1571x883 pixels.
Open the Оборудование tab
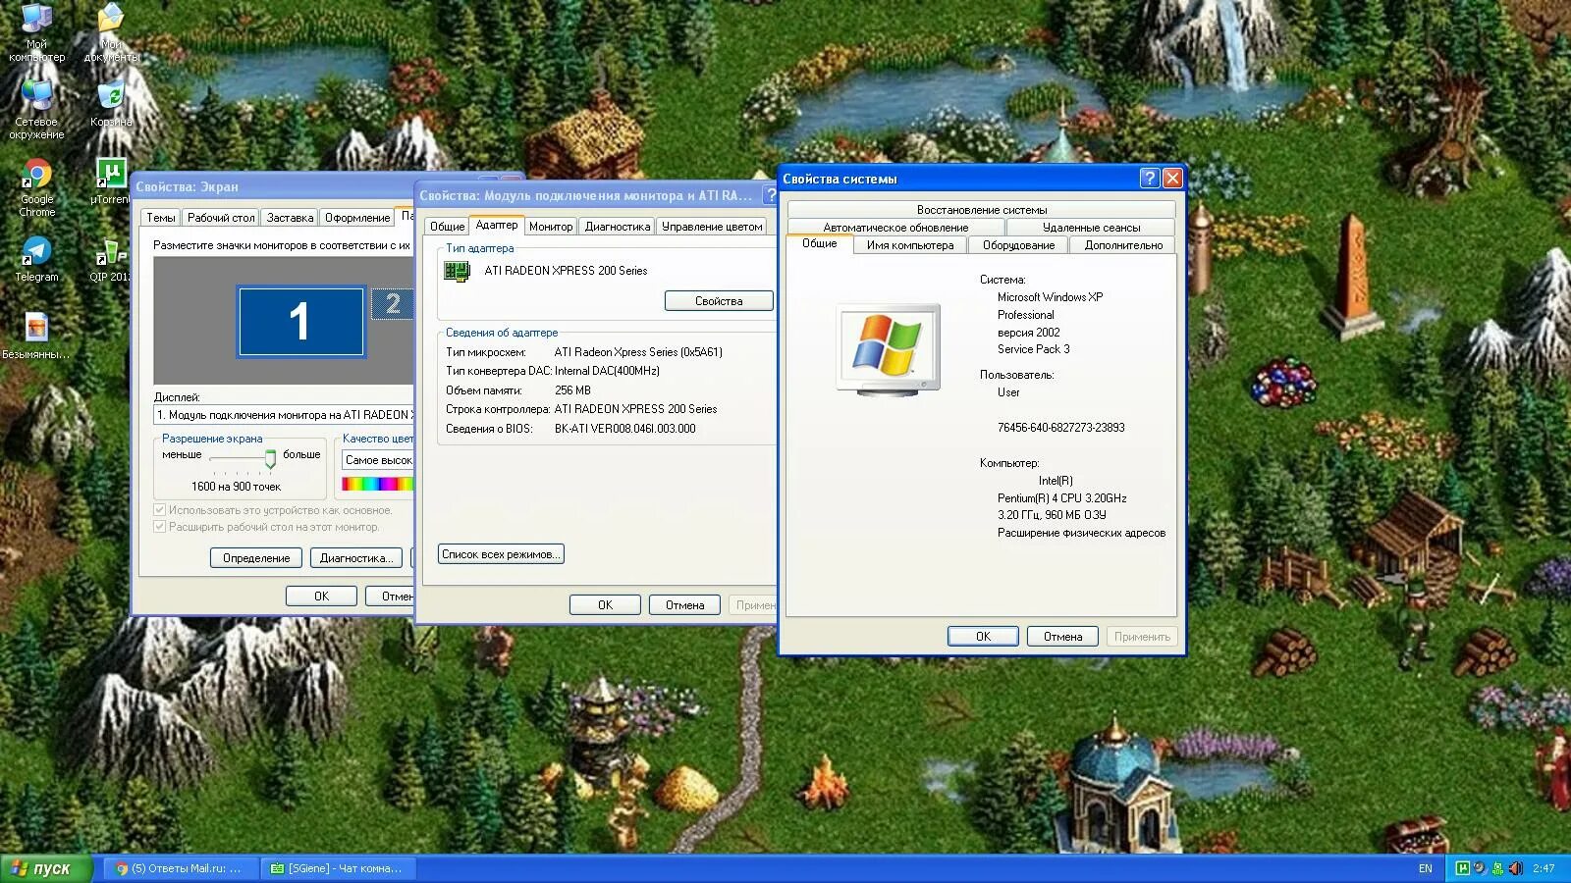[1018, 245]
